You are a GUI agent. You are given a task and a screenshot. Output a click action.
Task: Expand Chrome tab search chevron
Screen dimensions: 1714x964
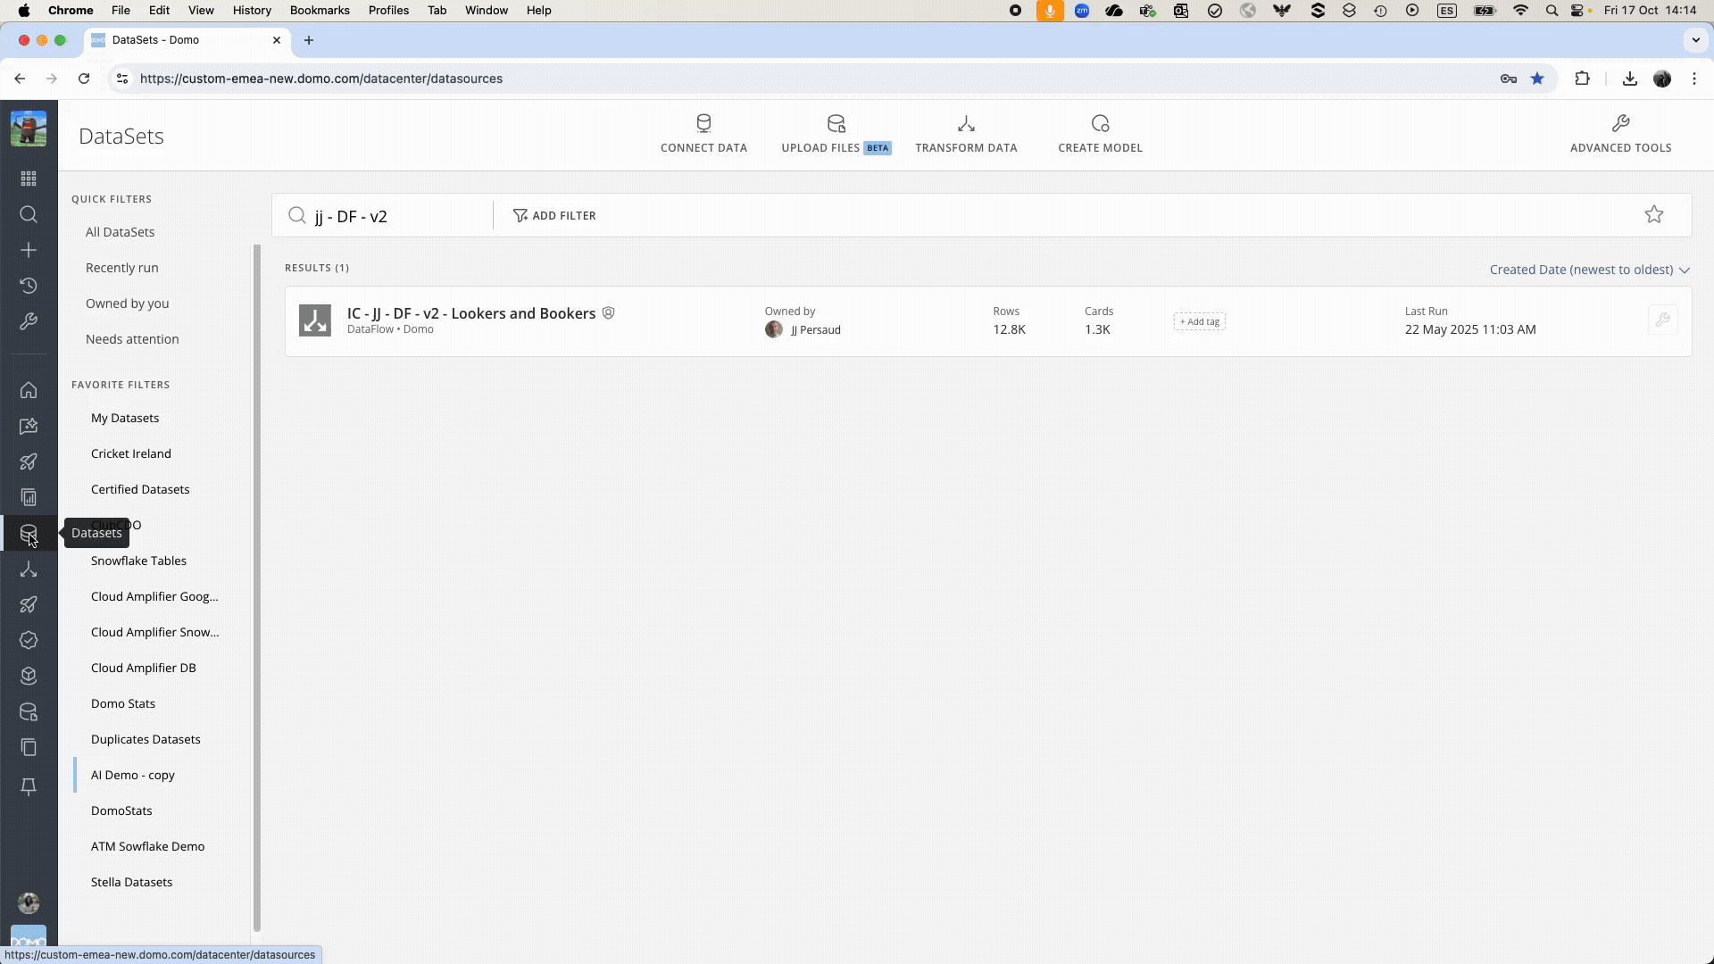[1695, 40]
